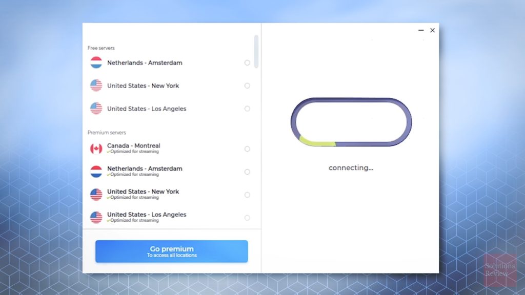Click the connecting progress loop indicator
Viewport: 525px width, 295px height.
coord(351,121)
